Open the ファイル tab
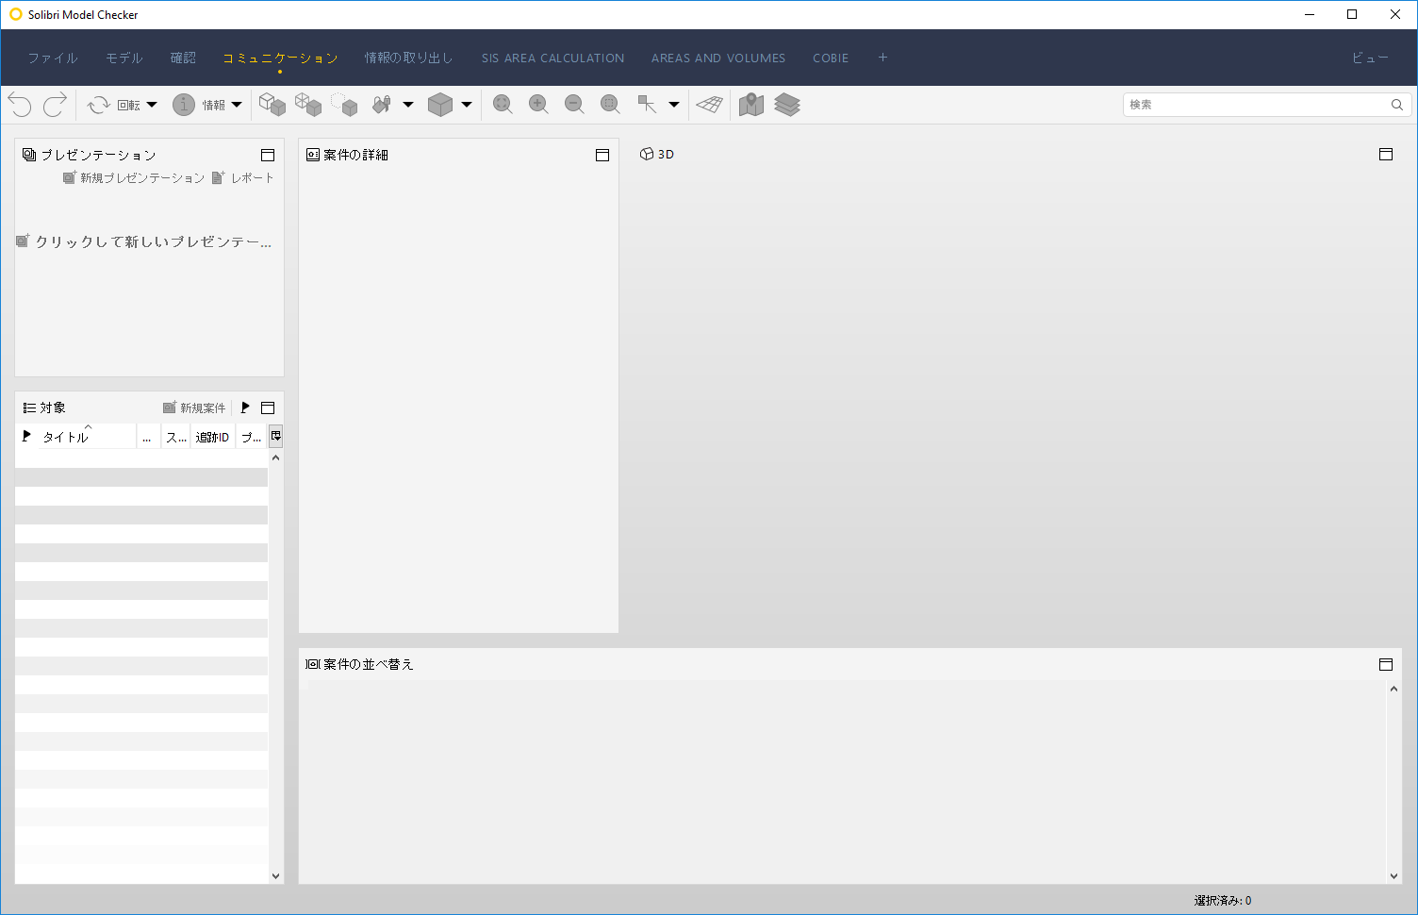This screenshot has height=915, width=1418. (x=53, y=58)
